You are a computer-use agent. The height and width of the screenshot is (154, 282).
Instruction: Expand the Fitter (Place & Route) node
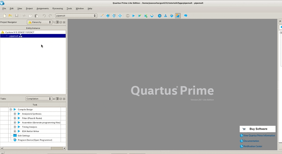pos(15,118)
